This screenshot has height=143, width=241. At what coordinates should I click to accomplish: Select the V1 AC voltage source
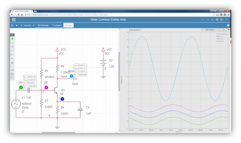coord(16,104)
